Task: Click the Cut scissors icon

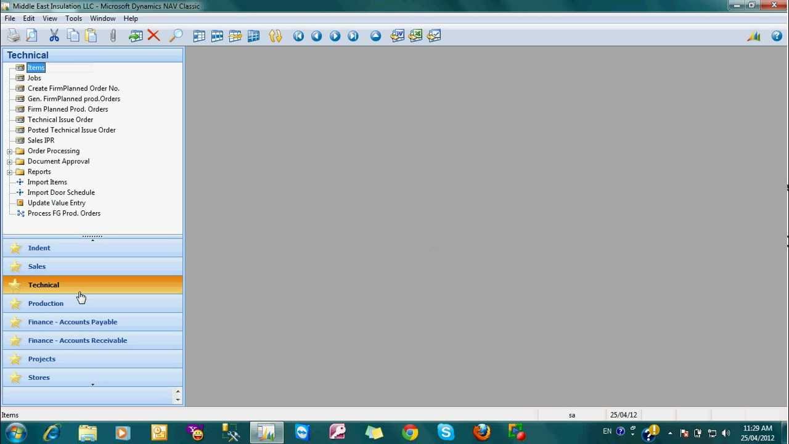Action: [54, 36]
